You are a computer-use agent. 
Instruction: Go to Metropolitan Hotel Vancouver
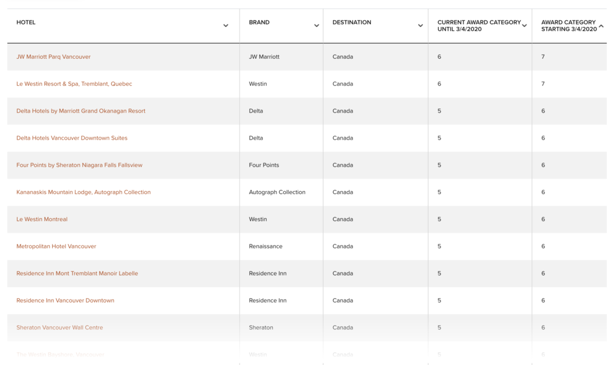point(56,246)
